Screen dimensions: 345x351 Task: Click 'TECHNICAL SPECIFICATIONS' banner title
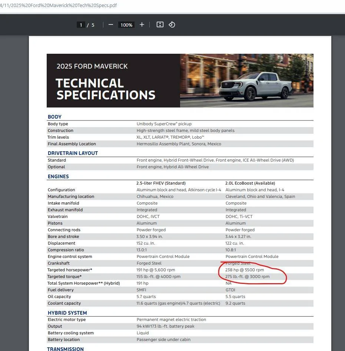[x=105, y=89]
